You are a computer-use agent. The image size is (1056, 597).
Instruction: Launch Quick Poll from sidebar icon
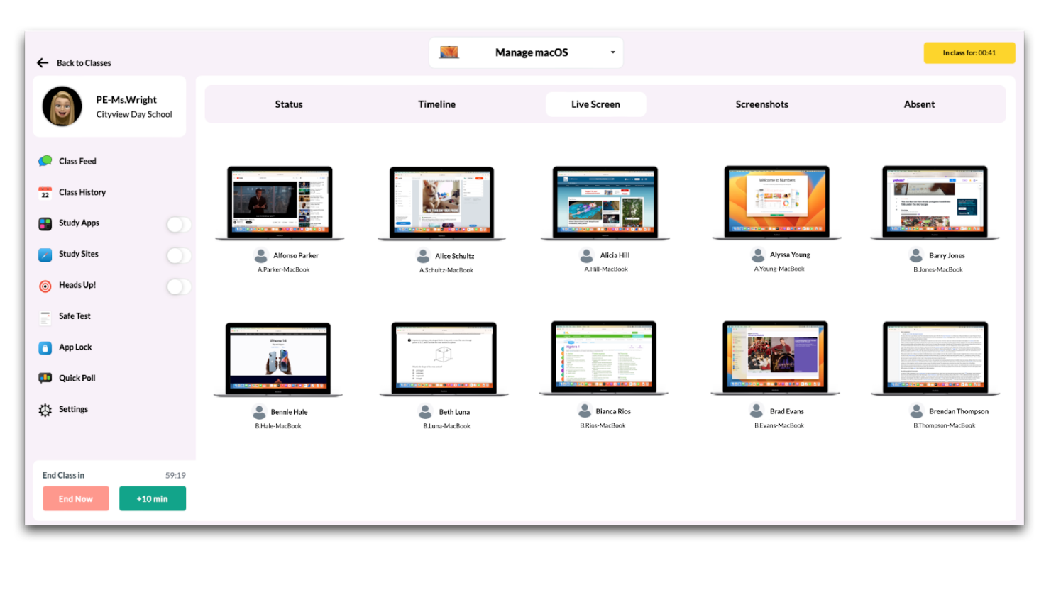tap(45, 379)
